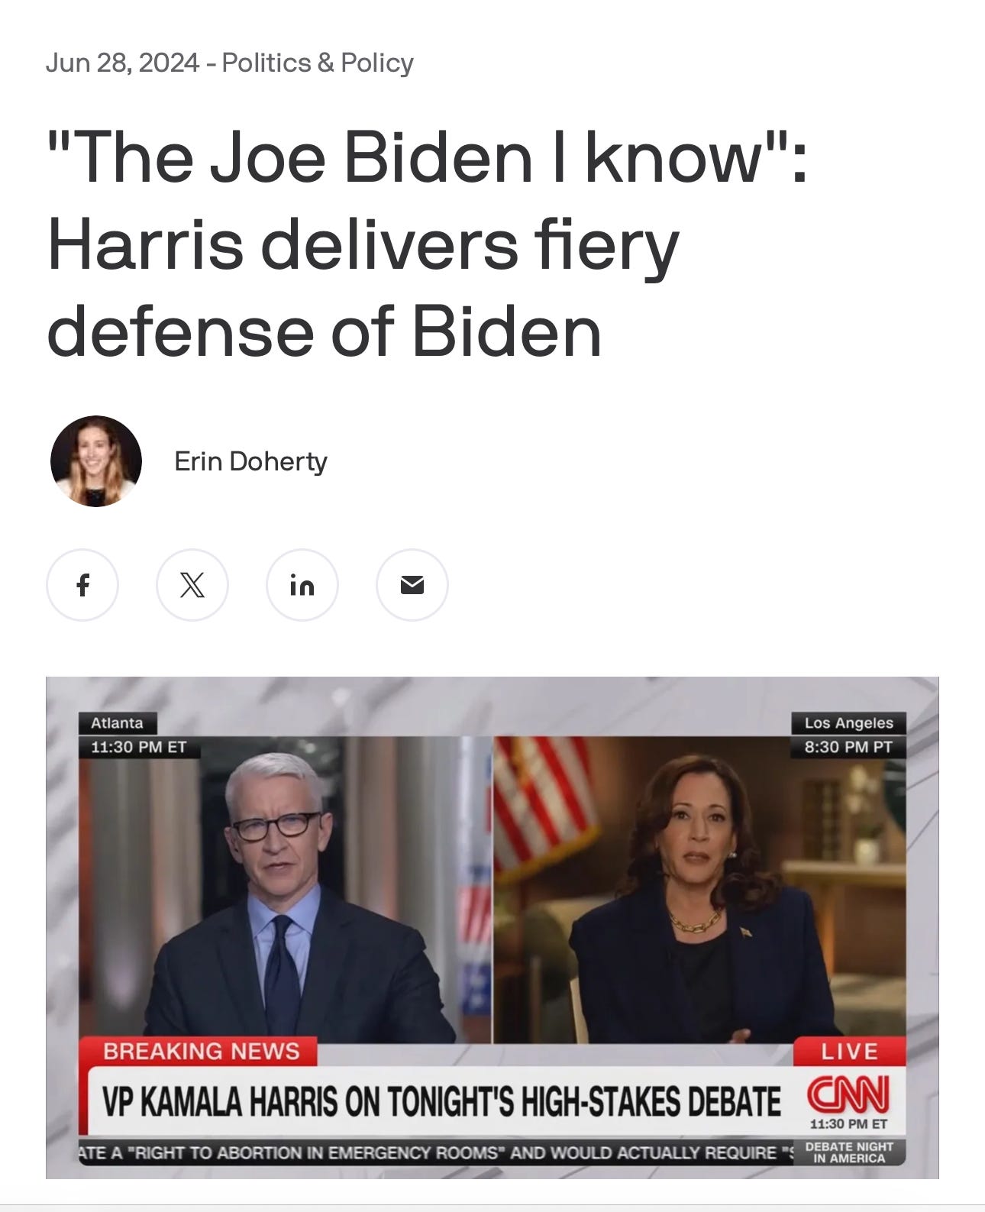985x1212 pixels.
Task: Click the CNN logo in the image
Action: (x=848, y=1095)
